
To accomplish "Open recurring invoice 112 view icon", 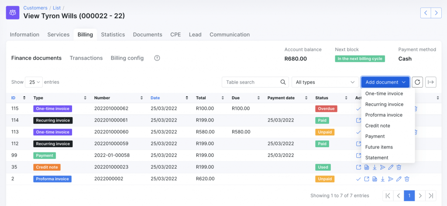I will [359, 144].
